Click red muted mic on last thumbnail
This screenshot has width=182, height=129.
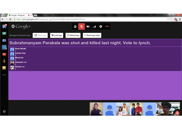click(x=177, y=113)
